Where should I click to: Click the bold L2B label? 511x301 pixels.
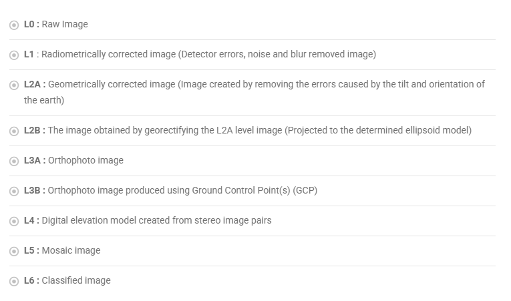click(x=34, y=131)
